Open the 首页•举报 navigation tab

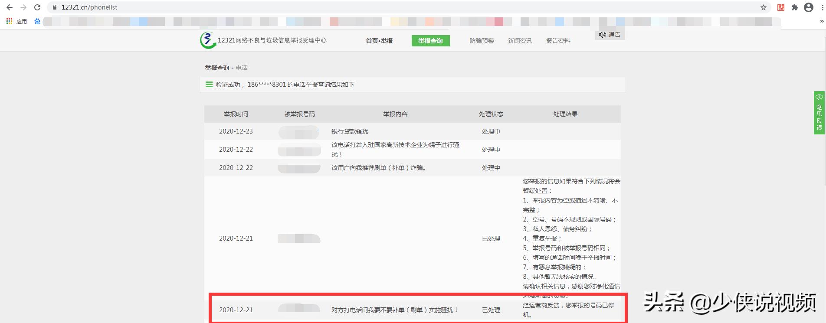(379, 41)
